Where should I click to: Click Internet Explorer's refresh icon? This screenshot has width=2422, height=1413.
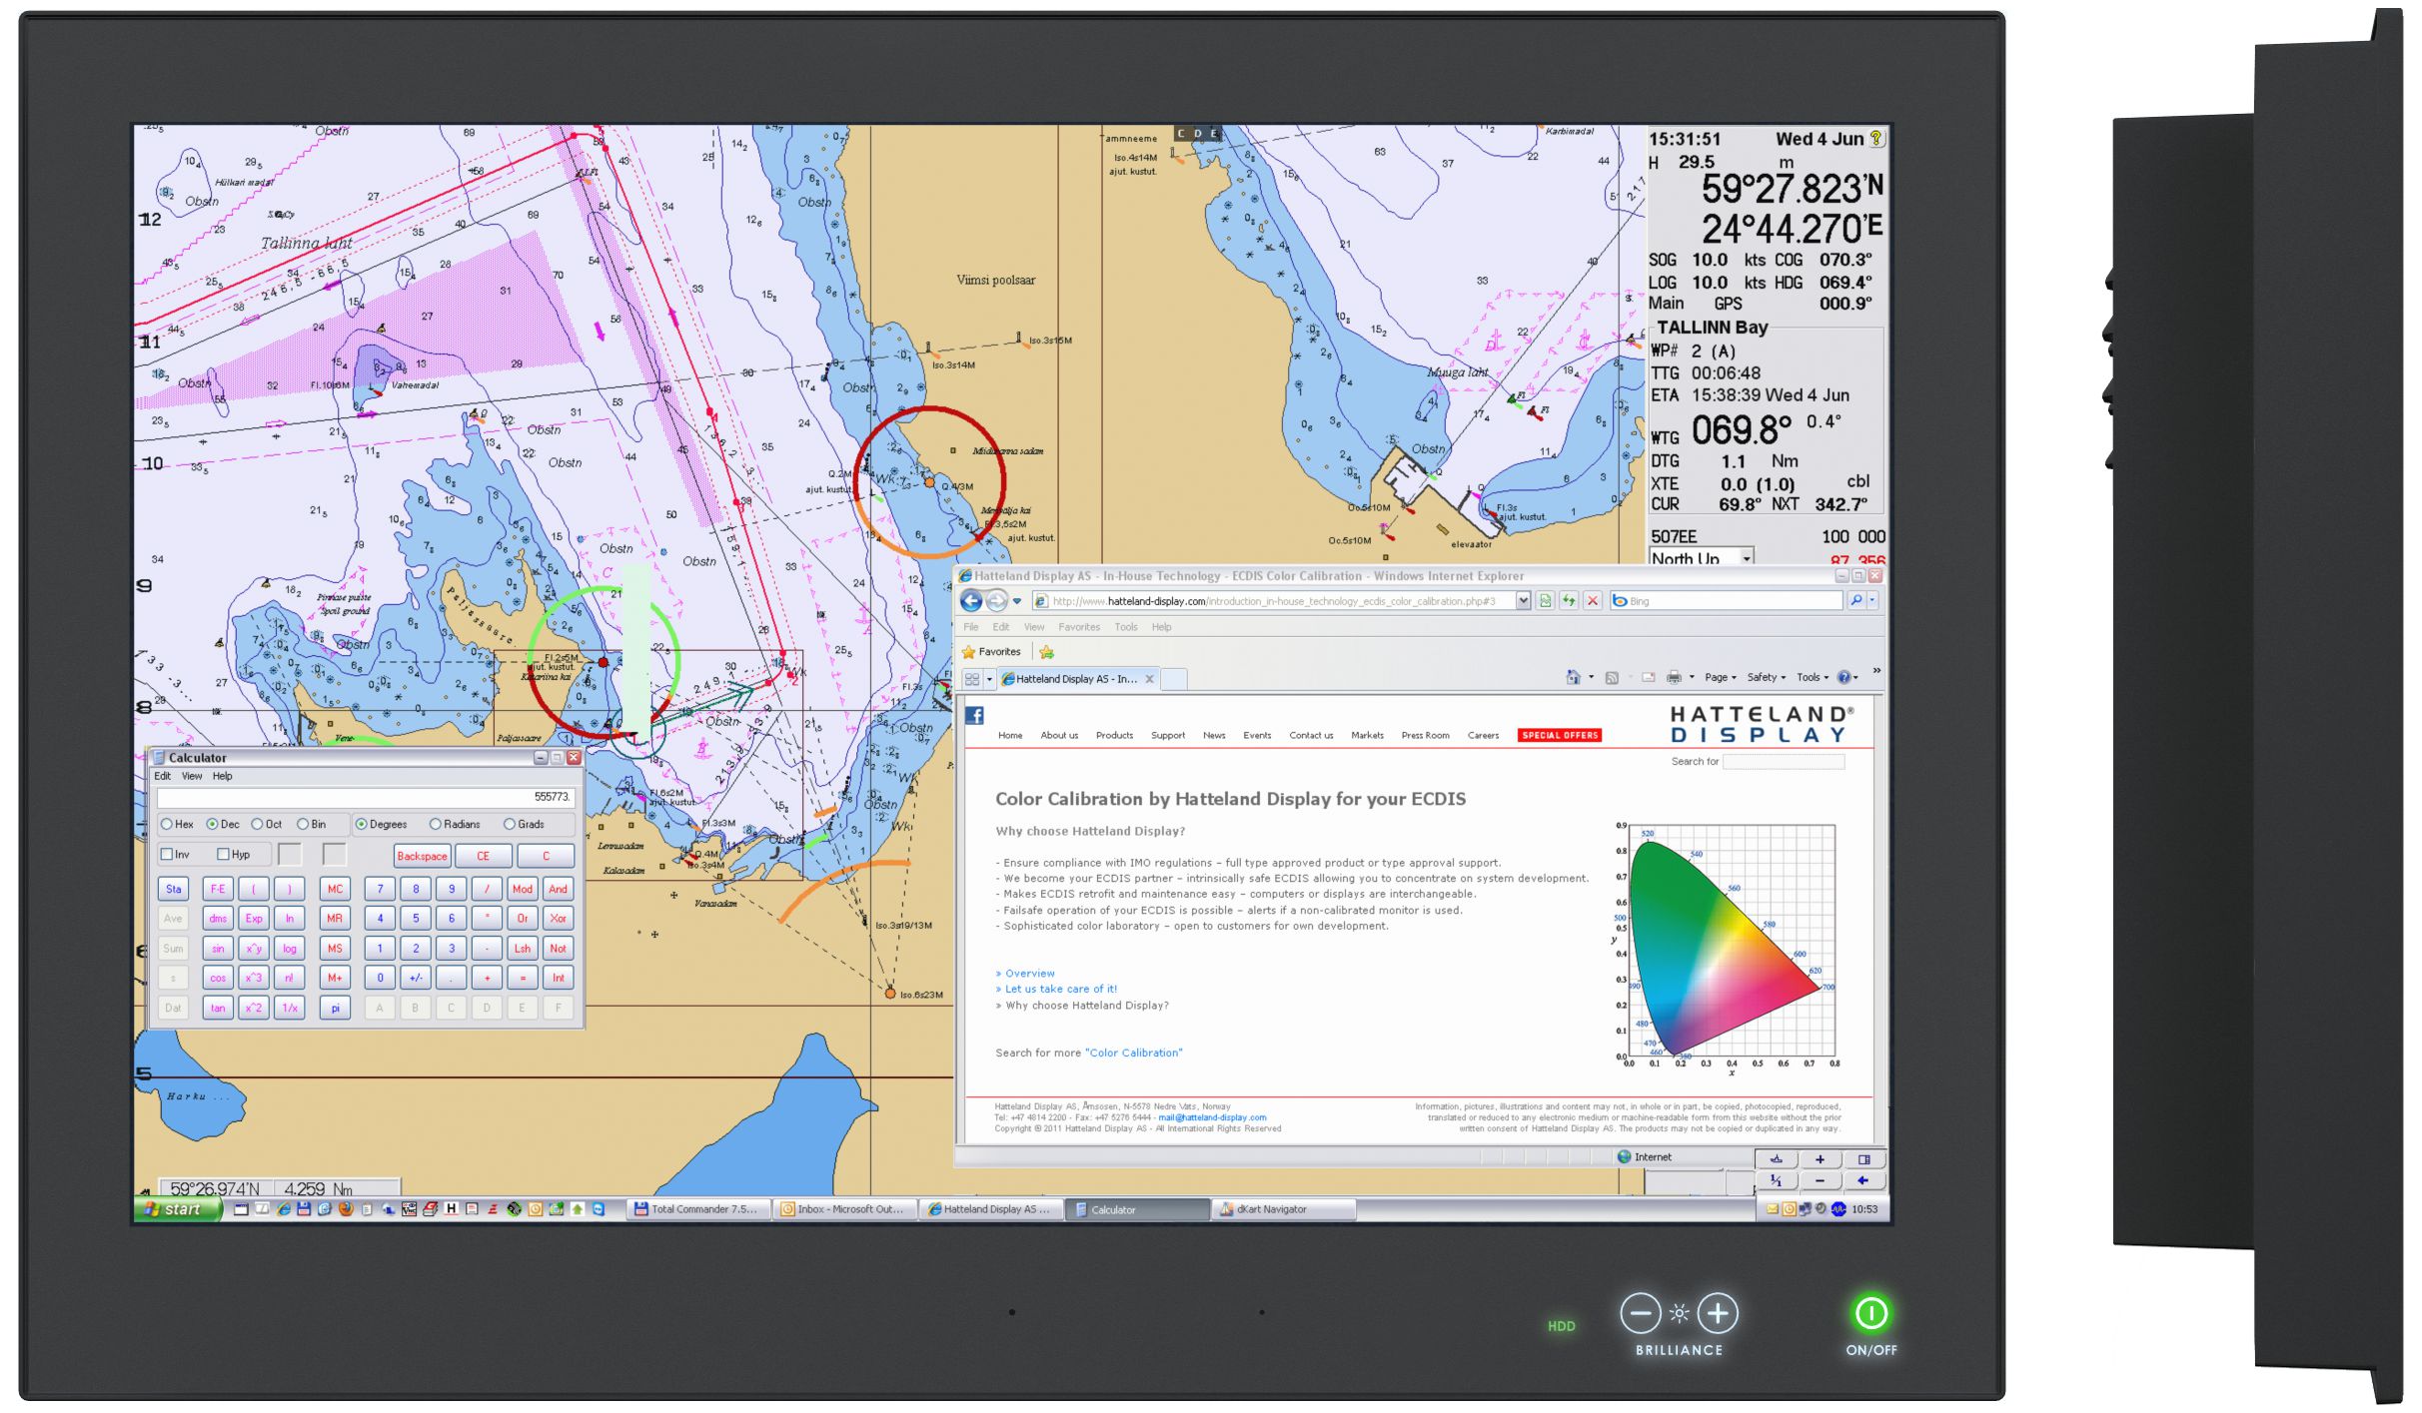tap(1569, 601)
